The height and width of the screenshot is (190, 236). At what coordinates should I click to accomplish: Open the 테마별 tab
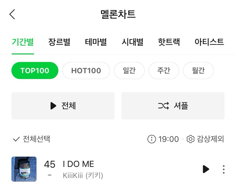tap(96, 42)
